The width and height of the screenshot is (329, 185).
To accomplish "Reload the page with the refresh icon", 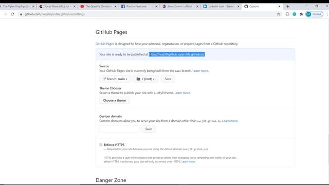I will click(12, 14).
